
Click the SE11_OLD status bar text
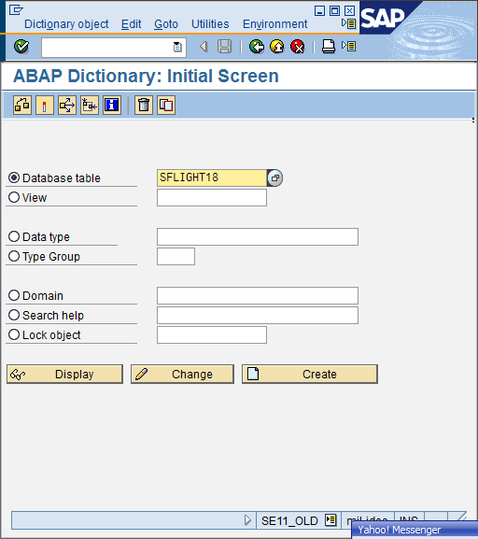coord(289,520)
